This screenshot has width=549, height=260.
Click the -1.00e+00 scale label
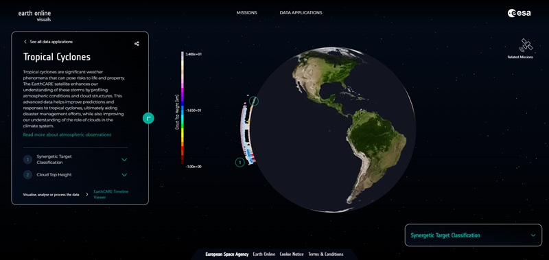coord(193,167)
